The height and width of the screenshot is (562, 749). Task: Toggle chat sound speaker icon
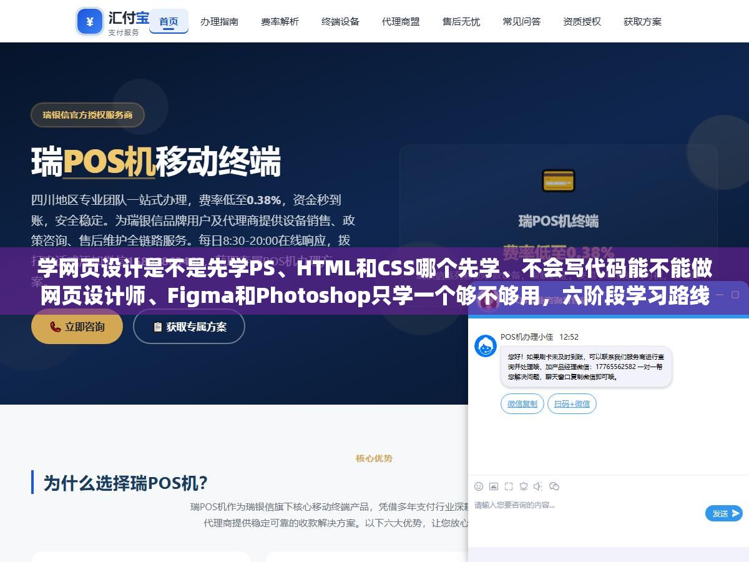(539, 486)
